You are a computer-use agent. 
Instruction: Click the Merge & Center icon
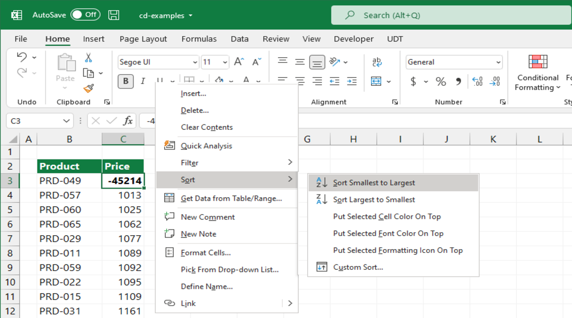tap(376, 81)
